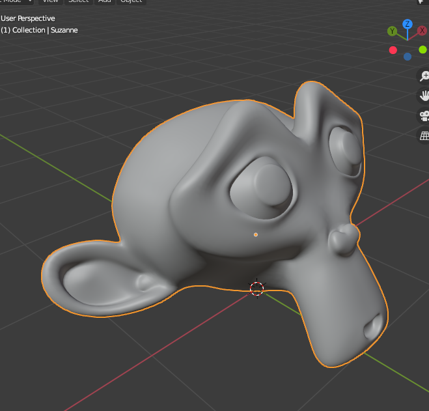
Task: Click the 'User Perspective' viewport label
Action: 28,18
